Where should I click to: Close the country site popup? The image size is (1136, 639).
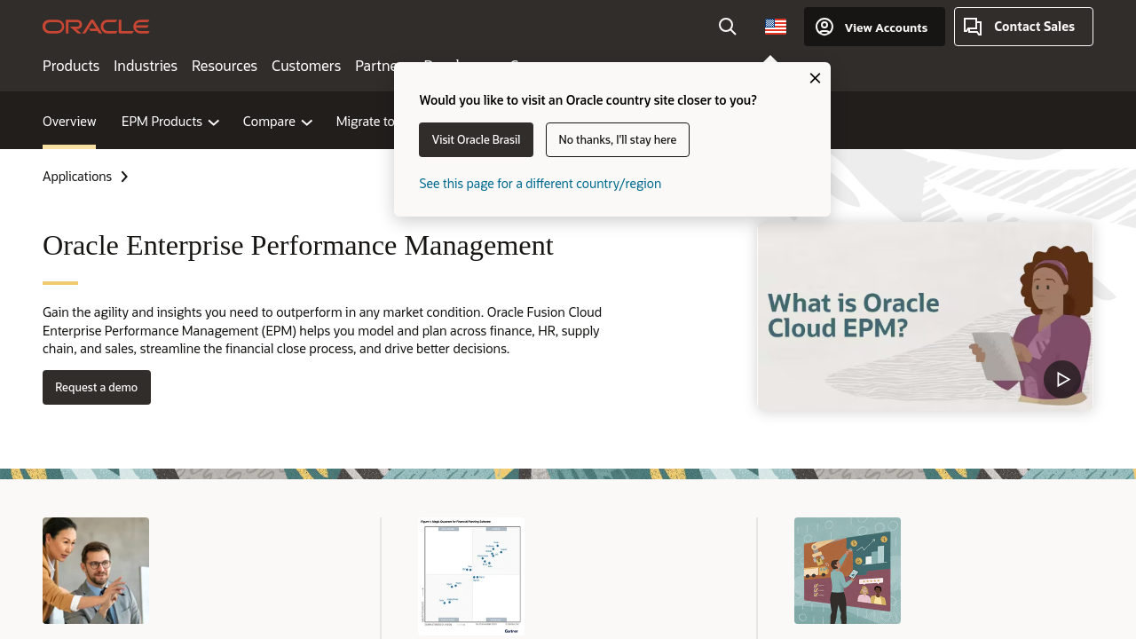pos(815,78)
